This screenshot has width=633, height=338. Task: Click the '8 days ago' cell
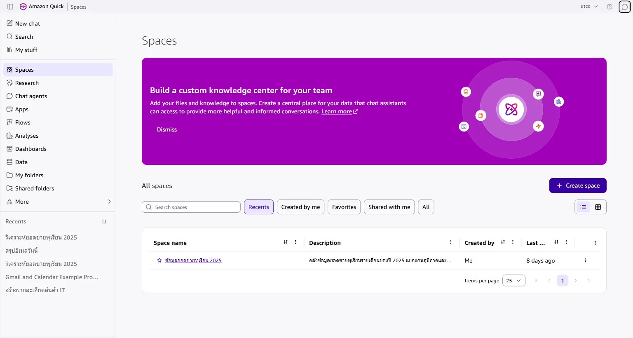541,261
